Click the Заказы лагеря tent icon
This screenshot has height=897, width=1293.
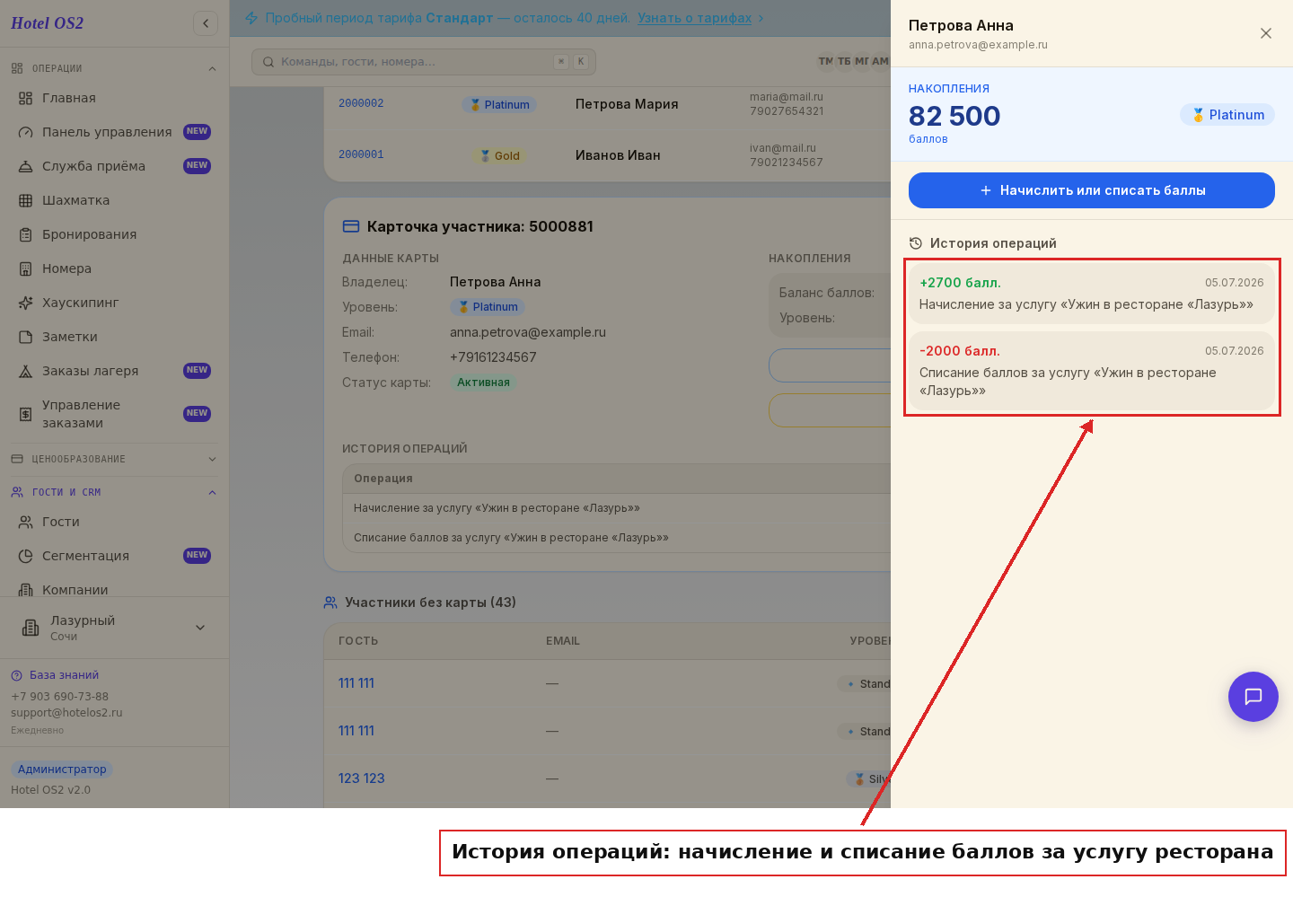tap(25, 371)
